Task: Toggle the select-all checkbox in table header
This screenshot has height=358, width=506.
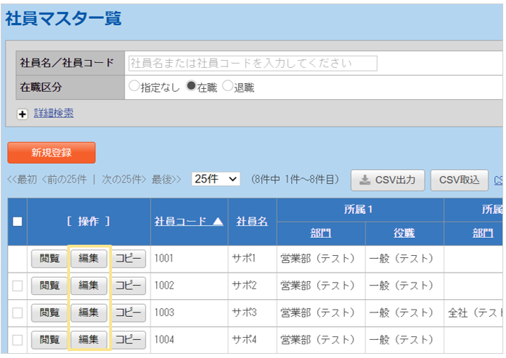Action: (17, 222)
